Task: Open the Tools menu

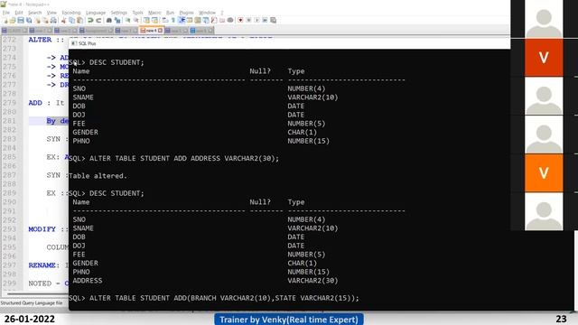Action: pos(137,13)
